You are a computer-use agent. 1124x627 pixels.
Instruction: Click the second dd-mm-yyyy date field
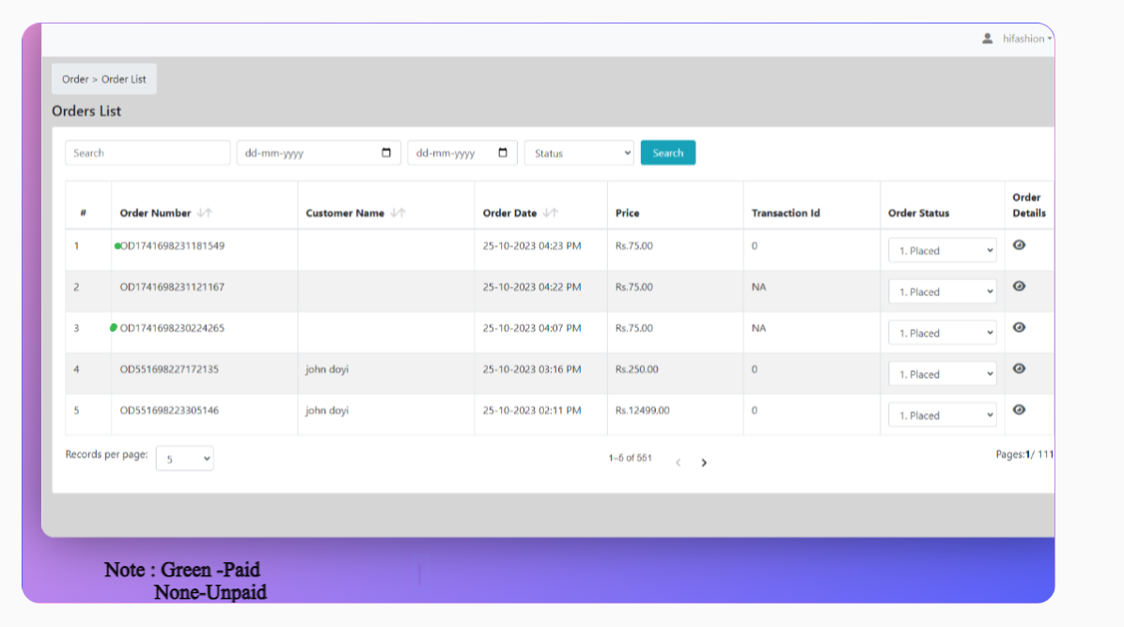click(x=462, y=153)
